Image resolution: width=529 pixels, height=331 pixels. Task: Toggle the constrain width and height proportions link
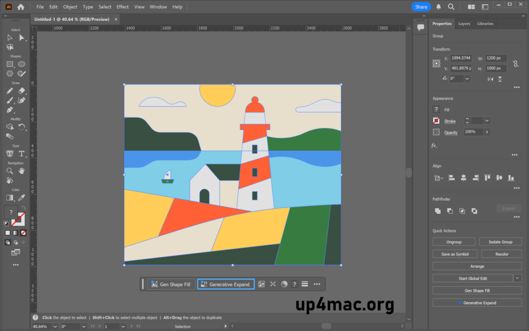[x=516, y=64]
